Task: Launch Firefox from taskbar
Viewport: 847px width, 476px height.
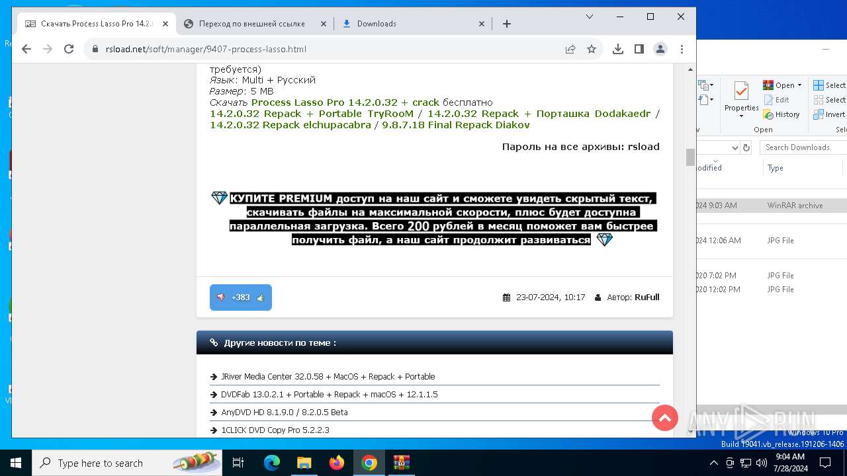Action: [337, 463]
